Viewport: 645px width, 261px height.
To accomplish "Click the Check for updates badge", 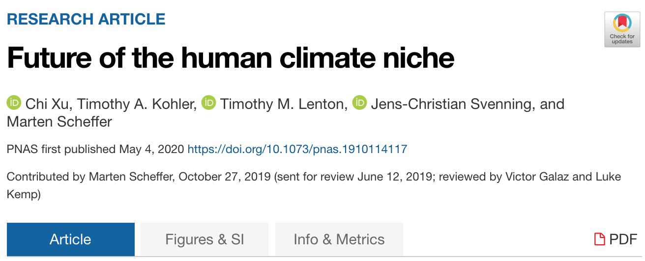I will click(x=622, y=29).
